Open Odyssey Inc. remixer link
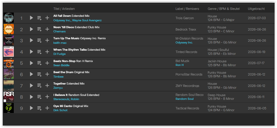This screenshot has height=128, width=277. click(x=184, y=43)
